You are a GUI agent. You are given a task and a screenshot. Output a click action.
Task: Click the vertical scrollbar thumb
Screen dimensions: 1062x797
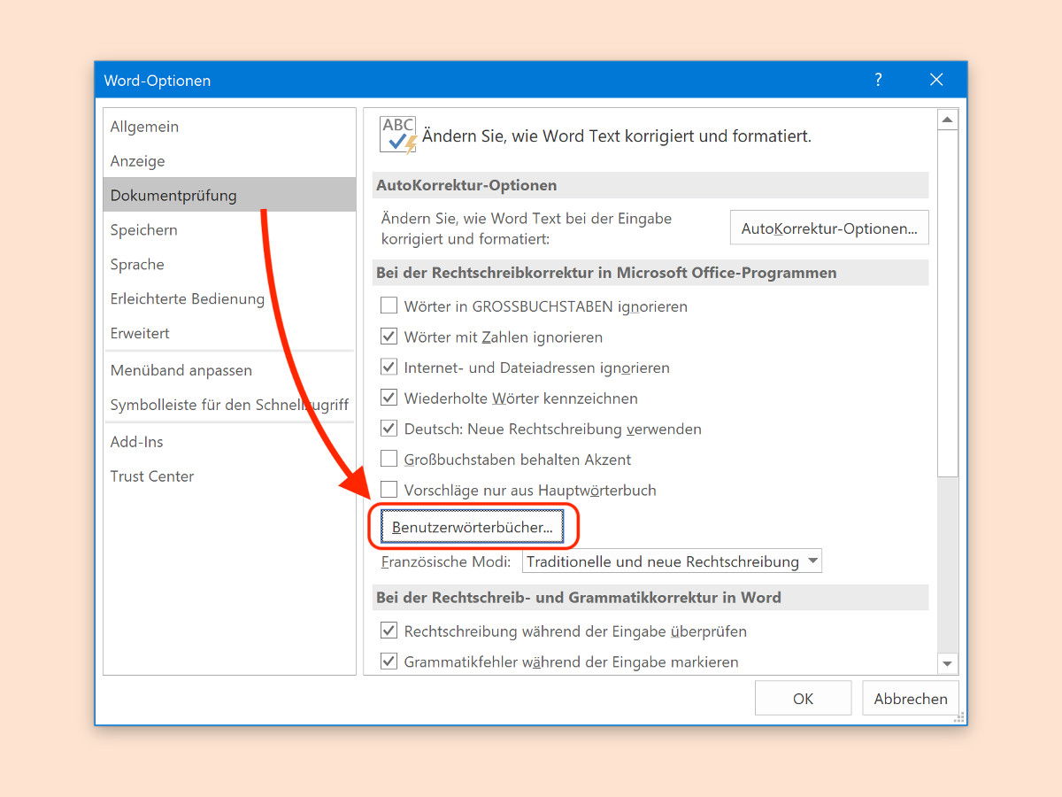click(947, 304)
